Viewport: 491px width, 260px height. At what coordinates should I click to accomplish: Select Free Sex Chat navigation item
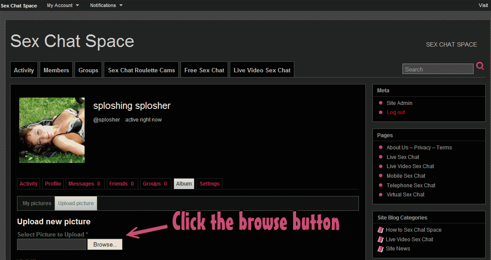(x=204, y=70)
